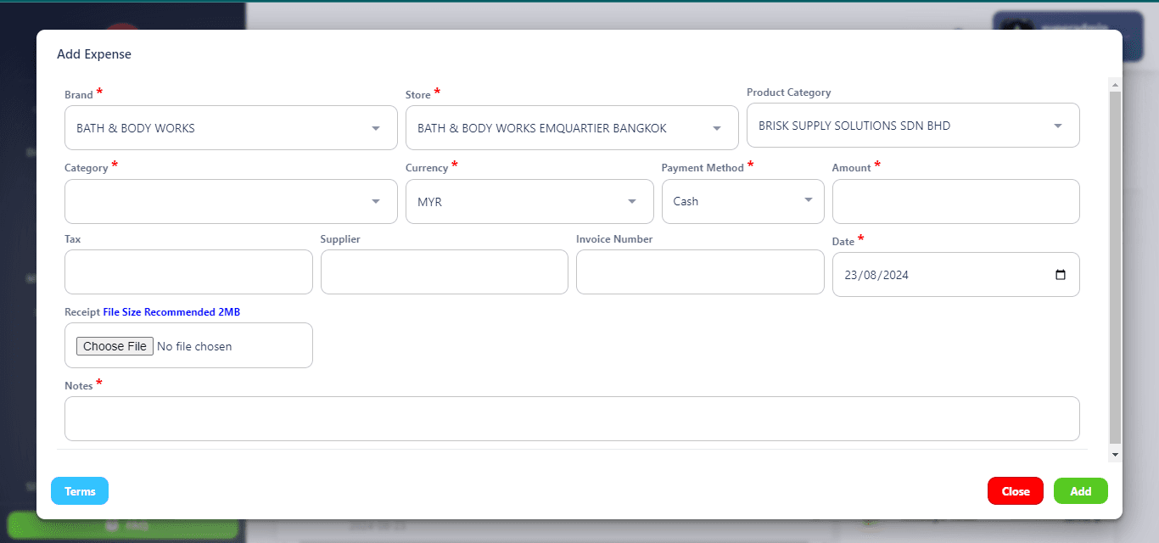Open the Terms button
Screen dimensions: 1159x543
pyautogui.click(x=80, y=491)
